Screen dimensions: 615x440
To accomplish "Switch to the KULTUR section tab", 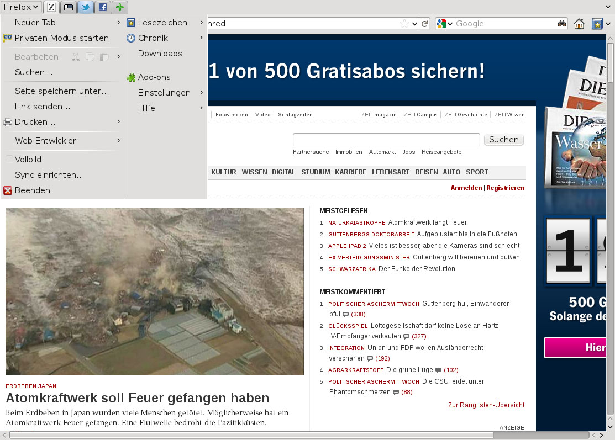I will (x=223, y=172).
